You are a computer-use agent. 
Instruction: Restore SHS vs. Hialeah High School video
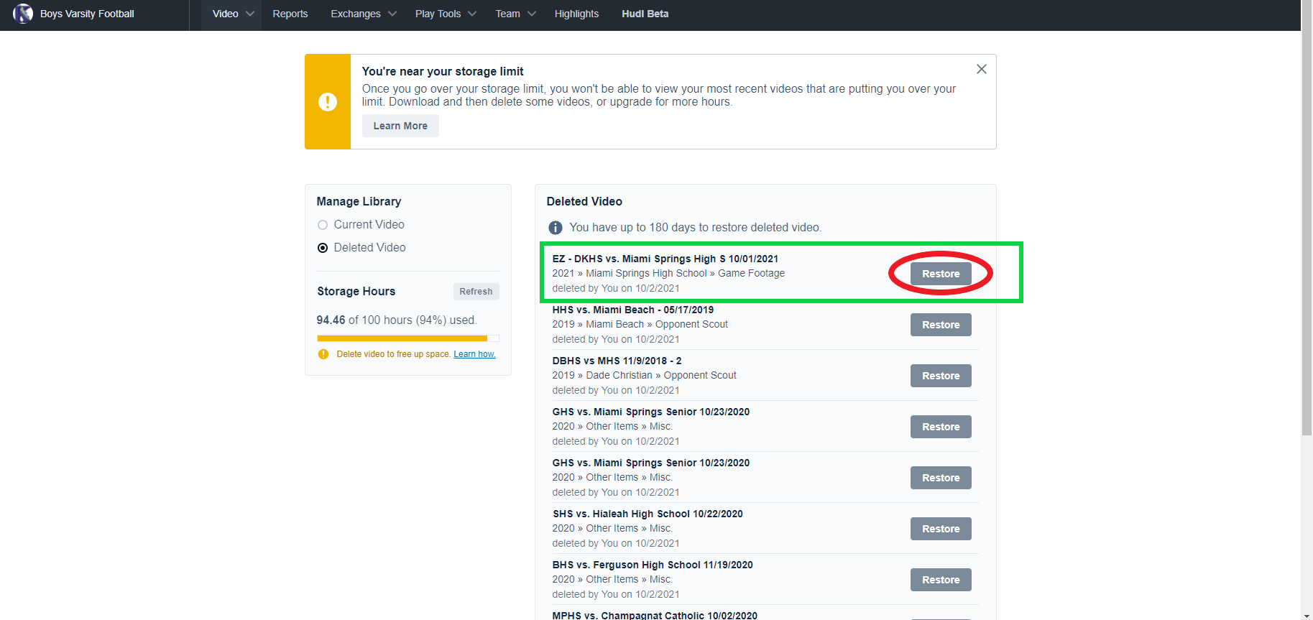(x=941, y=529)
